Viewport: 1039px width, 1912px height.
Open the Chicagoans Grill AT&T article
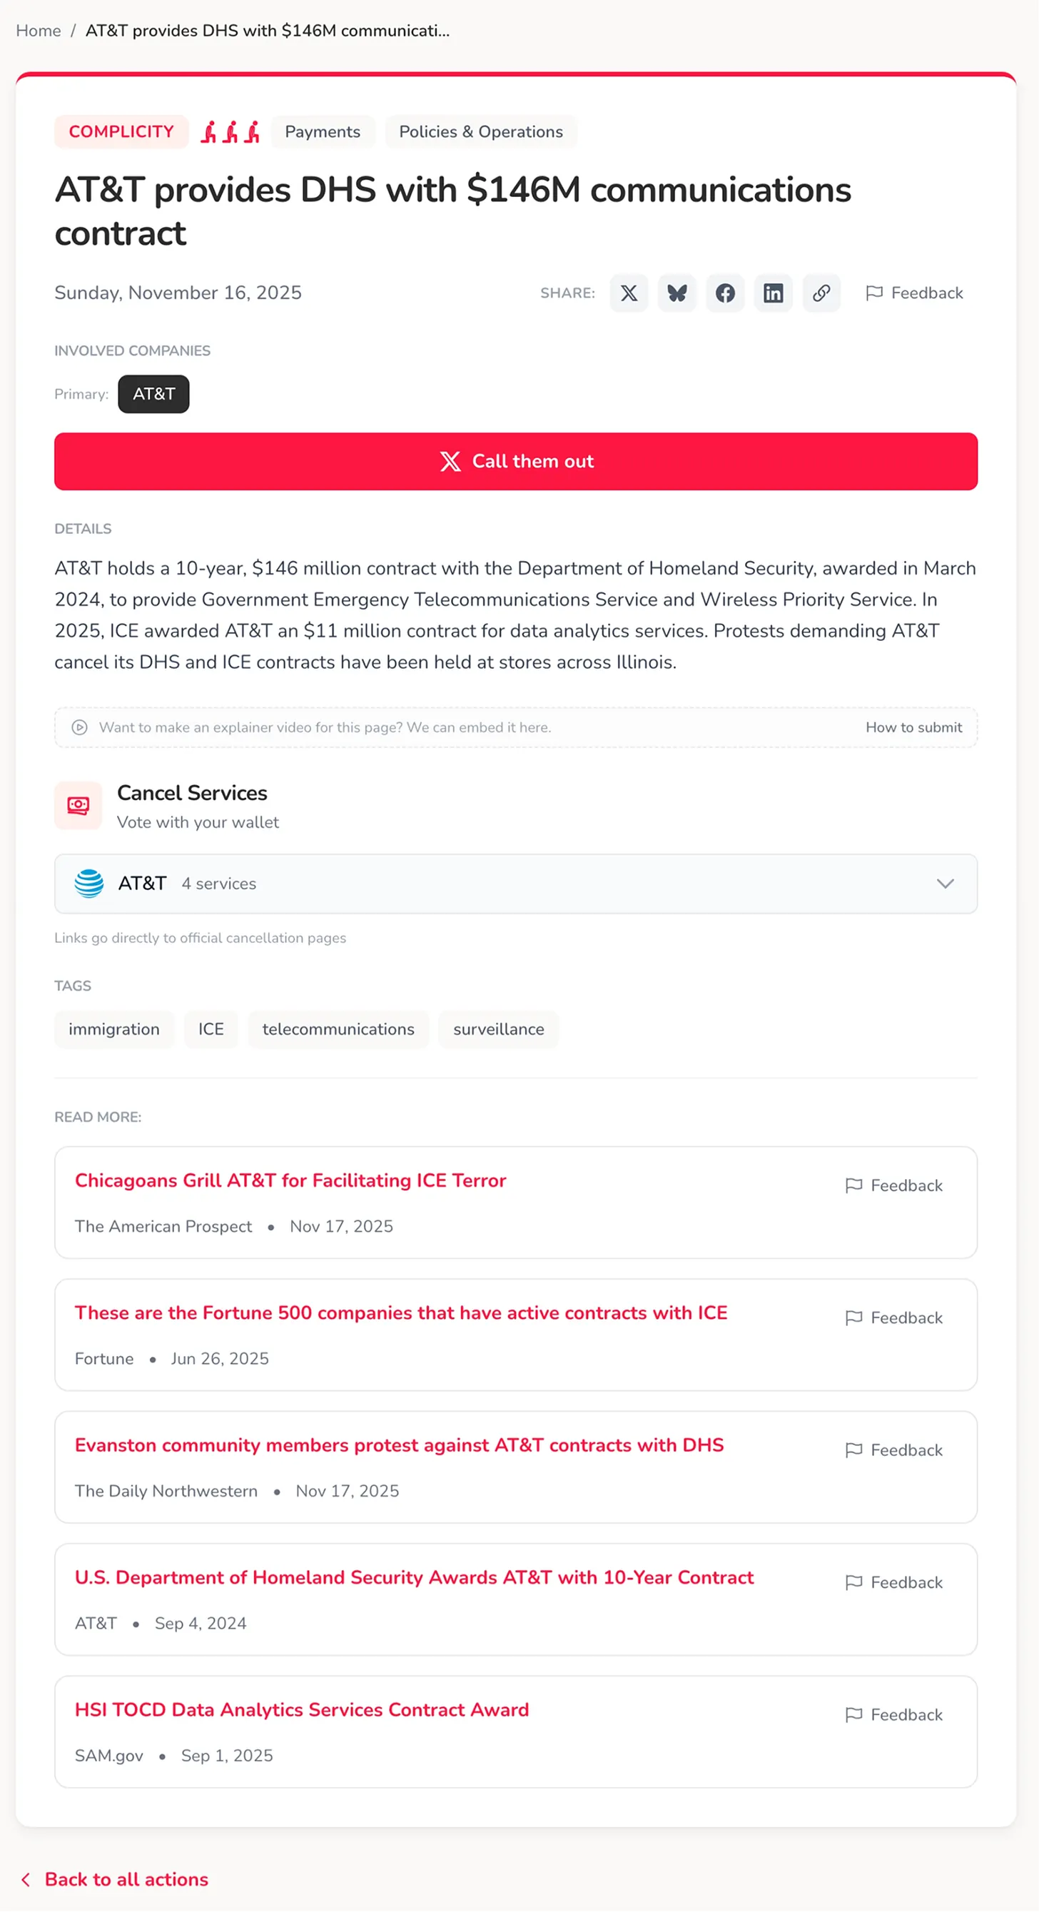290,1180
